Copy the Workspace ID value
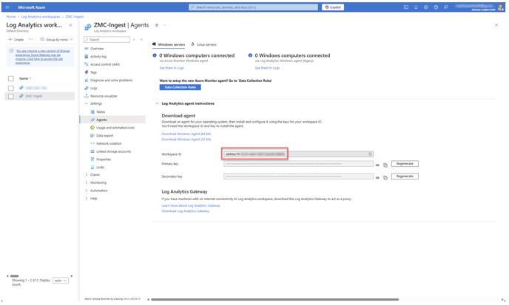 (x=370, y=154)
